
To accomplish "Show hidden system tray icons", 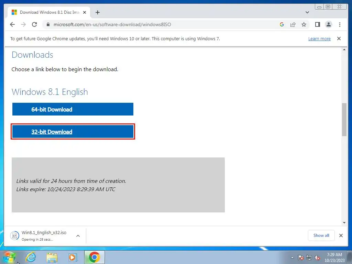I will coord(292,257).
